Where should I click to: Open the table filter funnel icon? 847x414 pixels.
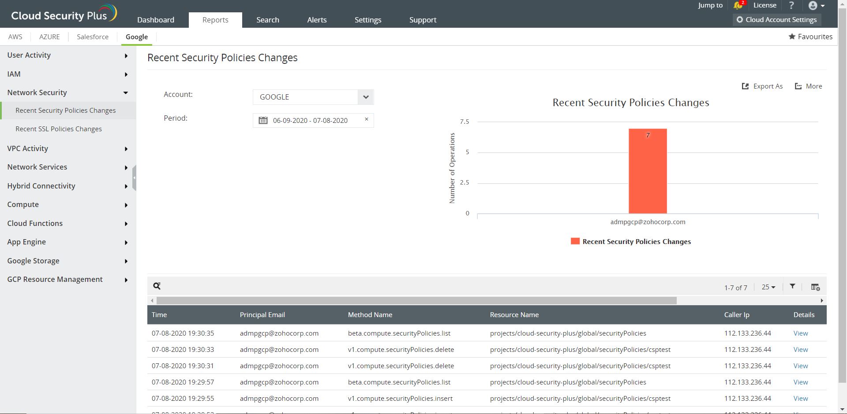792,286
